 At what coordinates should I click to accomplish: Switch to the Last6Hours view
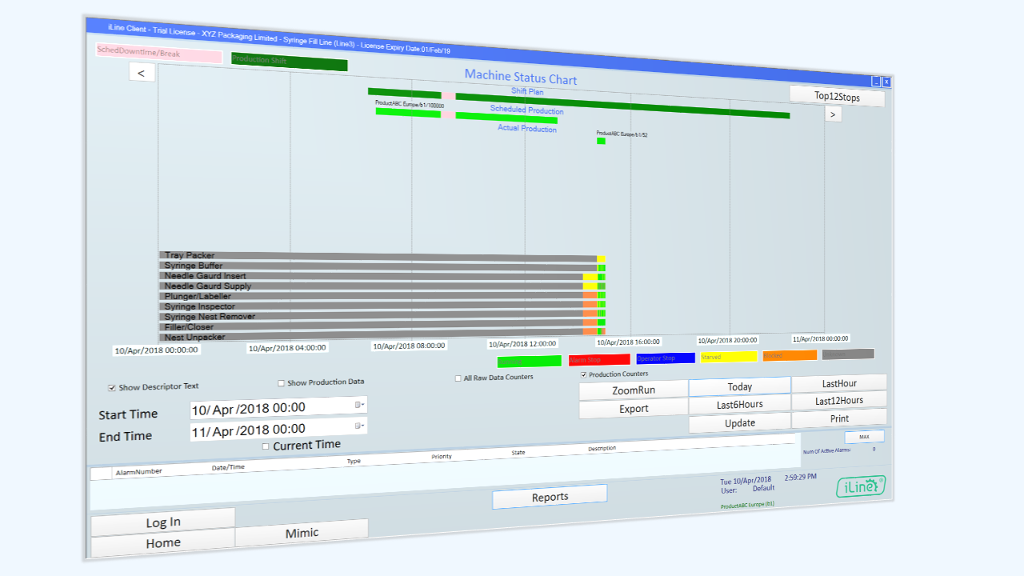(x=739, y=404)
